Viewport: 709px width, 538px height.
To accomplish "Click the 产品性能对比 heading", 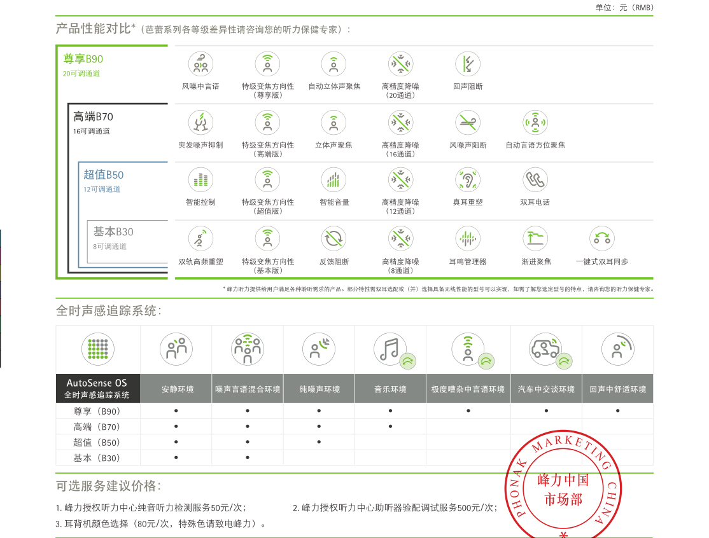I will [95, 29].
